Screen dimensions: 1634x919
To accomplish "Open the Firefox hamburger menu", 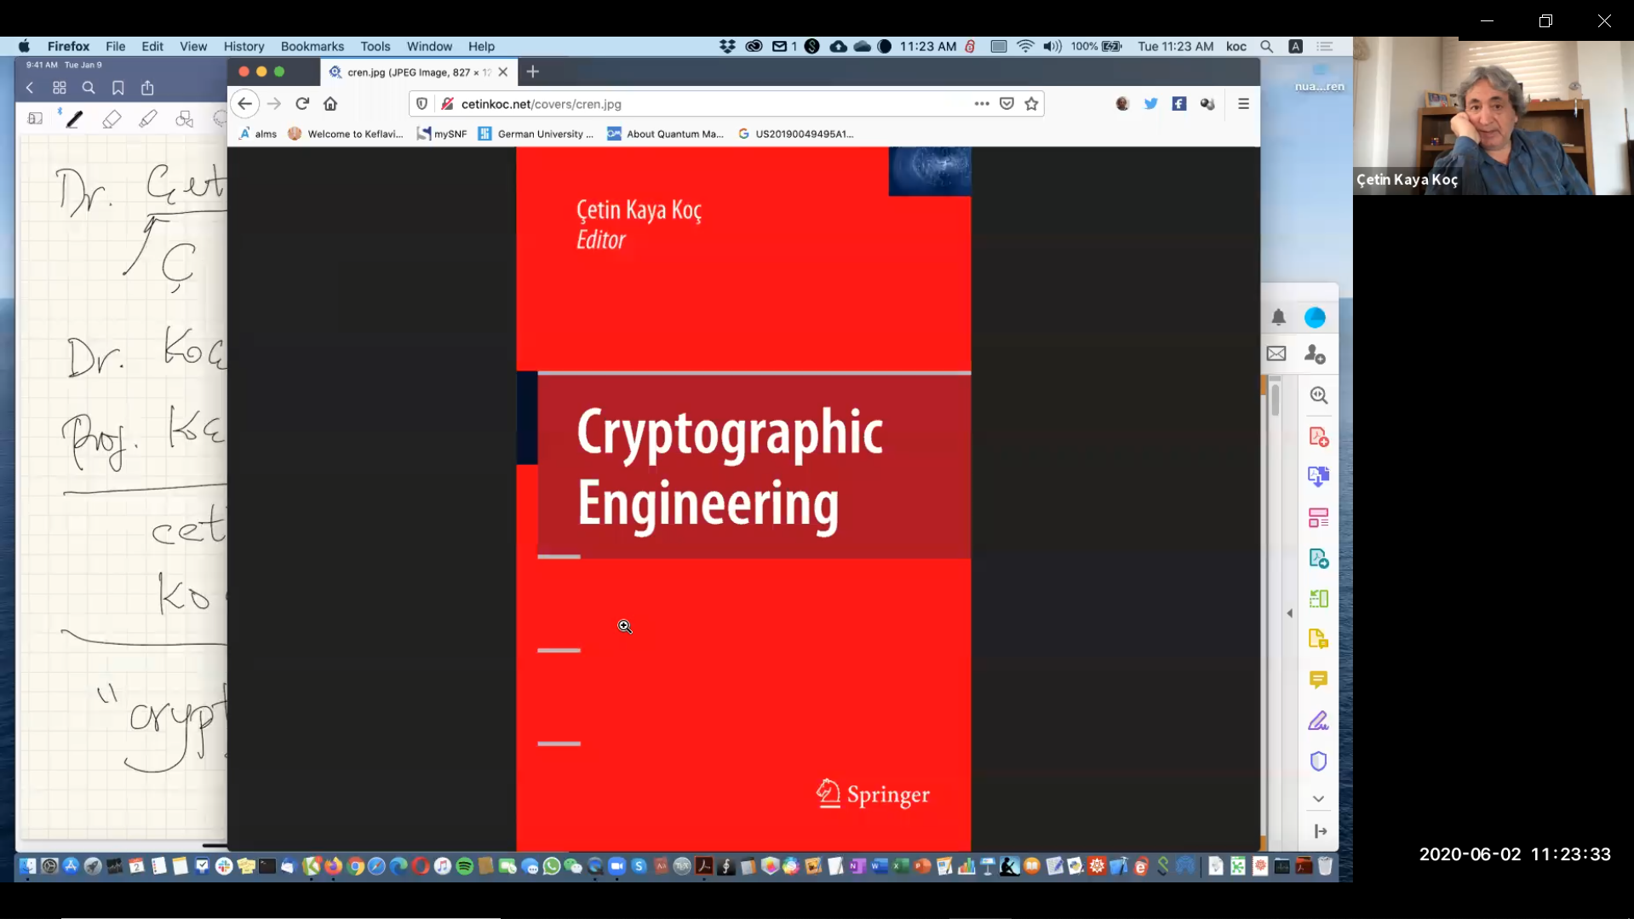I will click(x=1243, y=104).
